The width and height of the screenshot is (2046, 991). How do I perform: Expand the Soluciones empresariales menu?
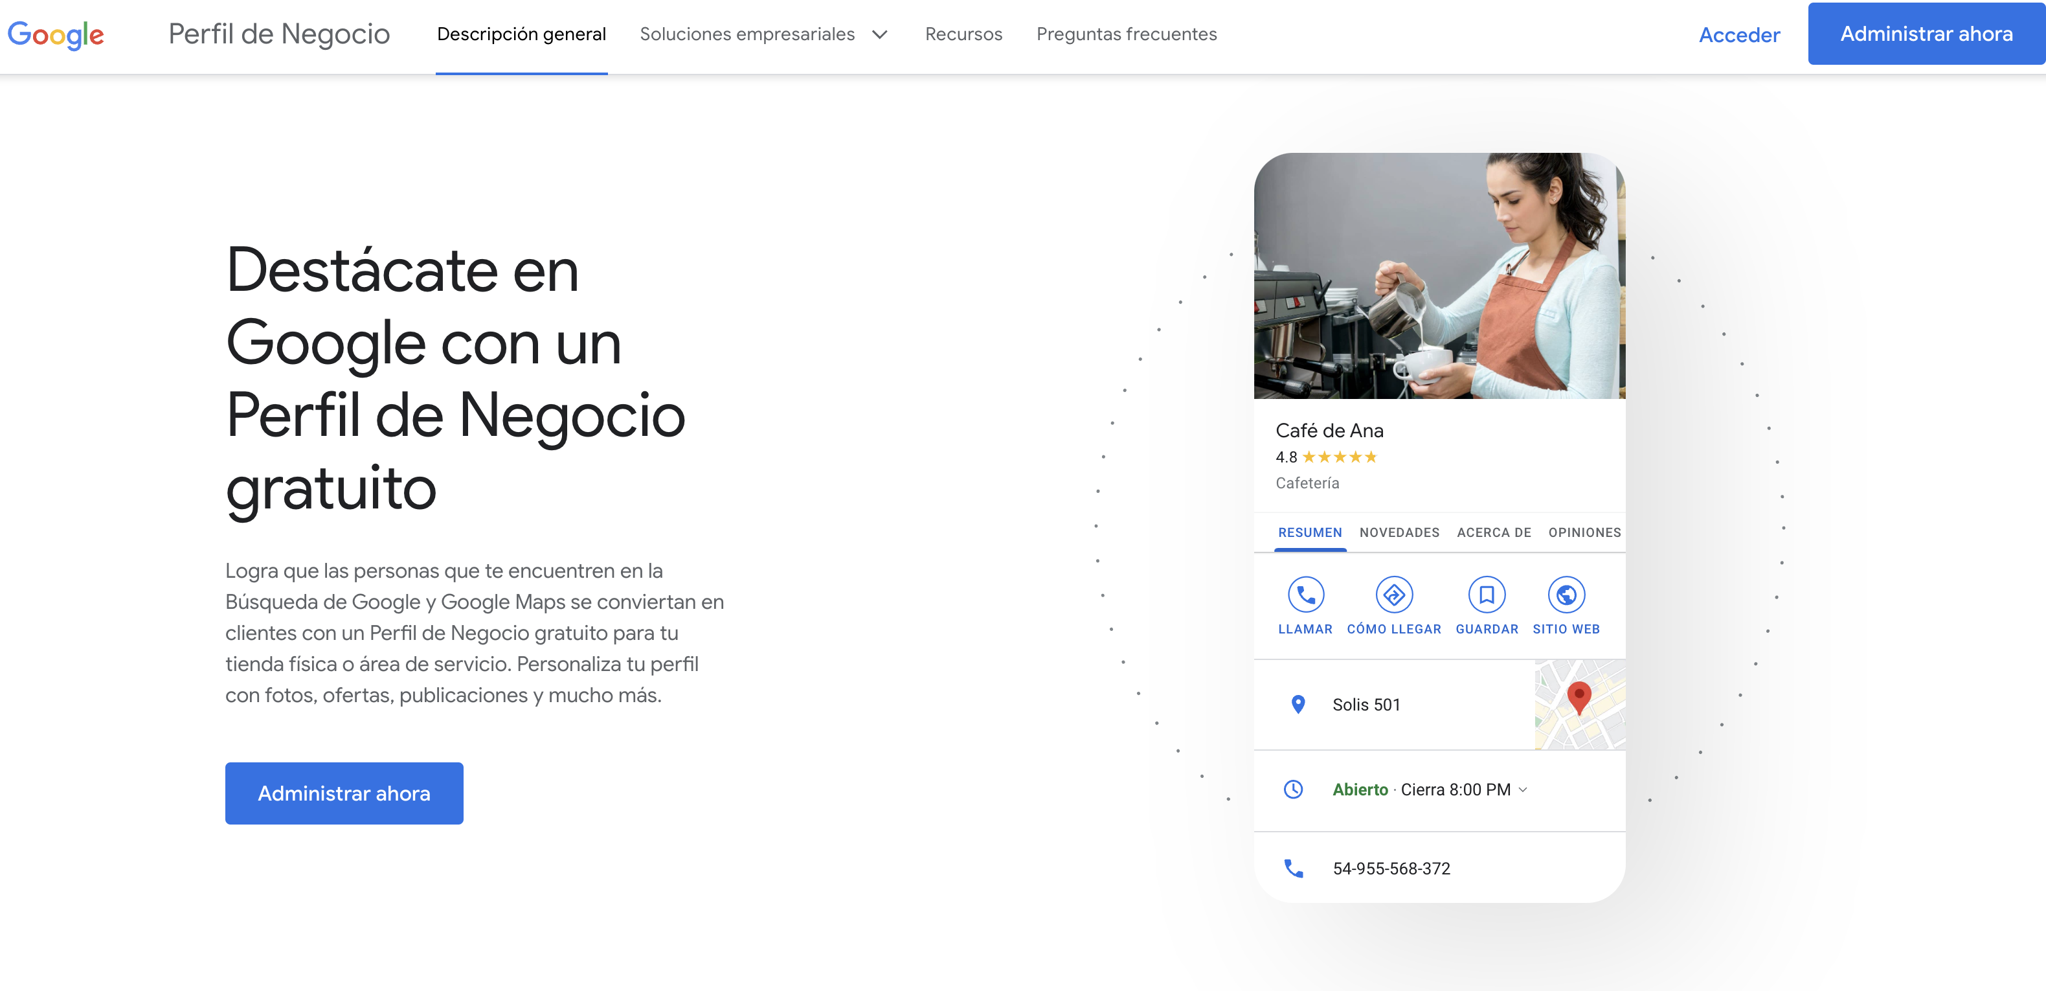[x=763, y=34]
